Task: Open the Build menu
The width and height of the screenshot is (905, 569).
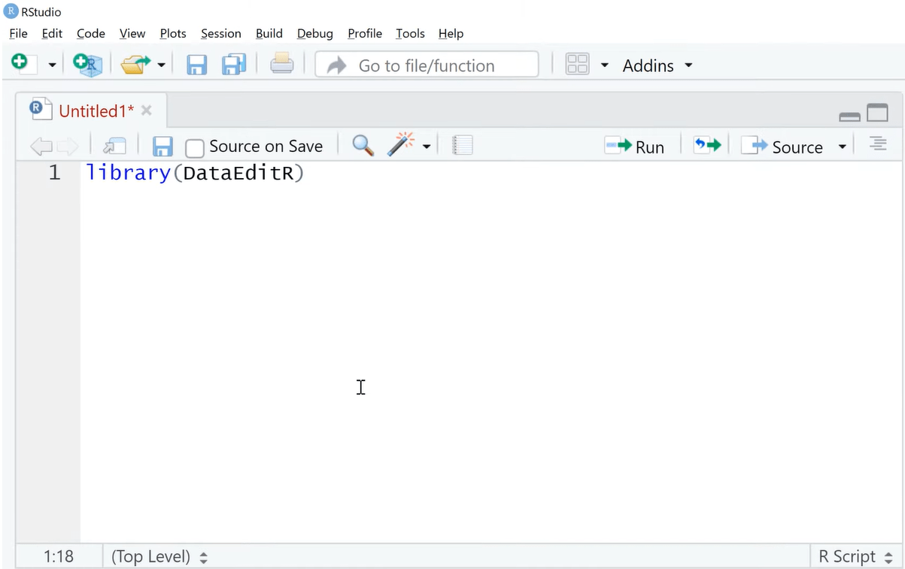Action: (x=269, y=33)
